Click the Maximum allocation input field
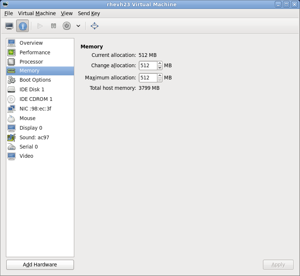The width and height of the screenshot is (300, 276). pos(148,78)
